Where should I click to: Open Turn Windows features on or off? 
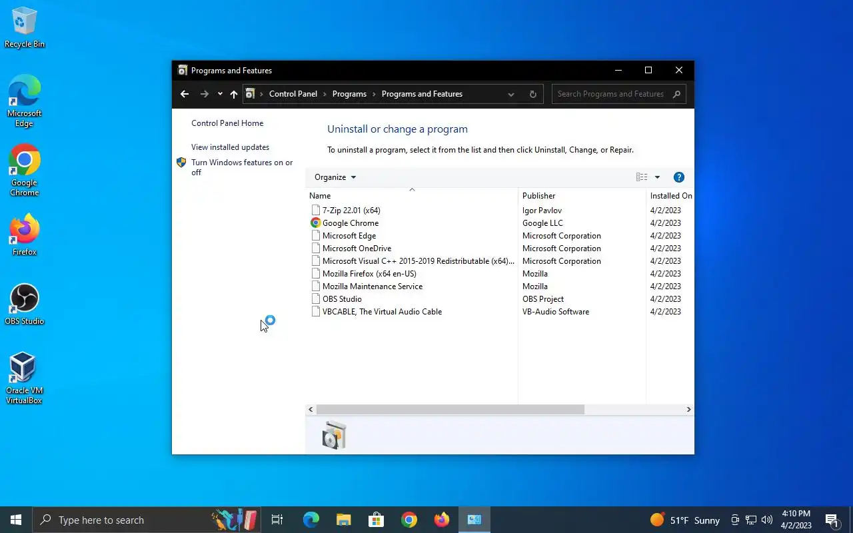click(242, 167)
